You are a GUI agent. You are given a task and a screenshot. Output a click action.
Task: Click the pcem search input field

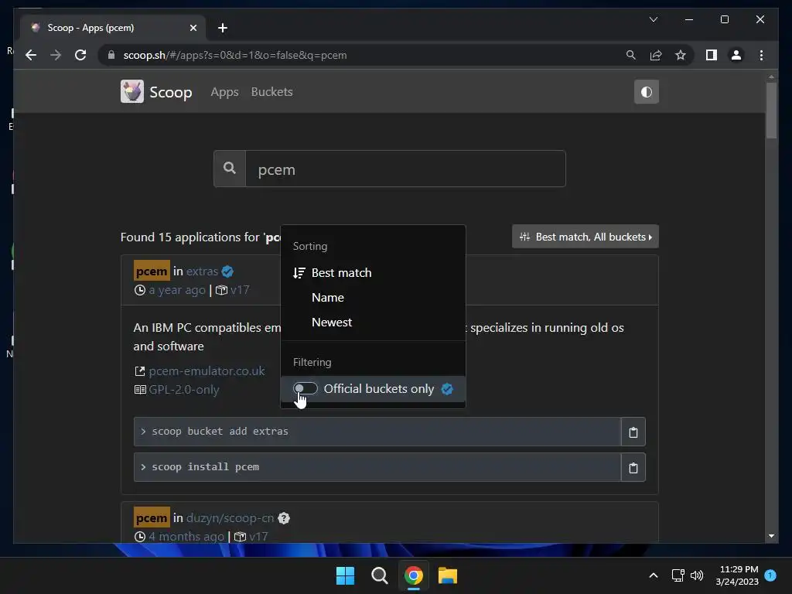point(405,169)
